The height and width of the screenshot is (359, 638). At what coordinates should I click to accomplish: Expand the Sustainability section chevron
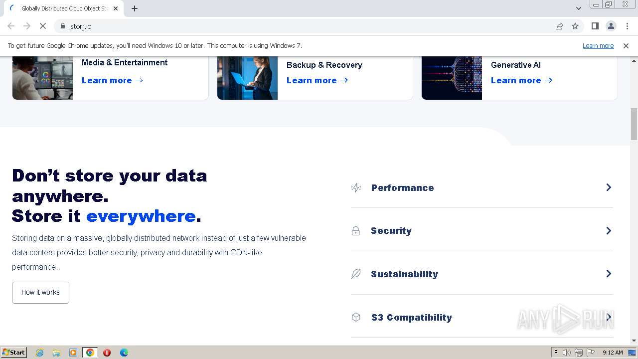coord(609,274)
